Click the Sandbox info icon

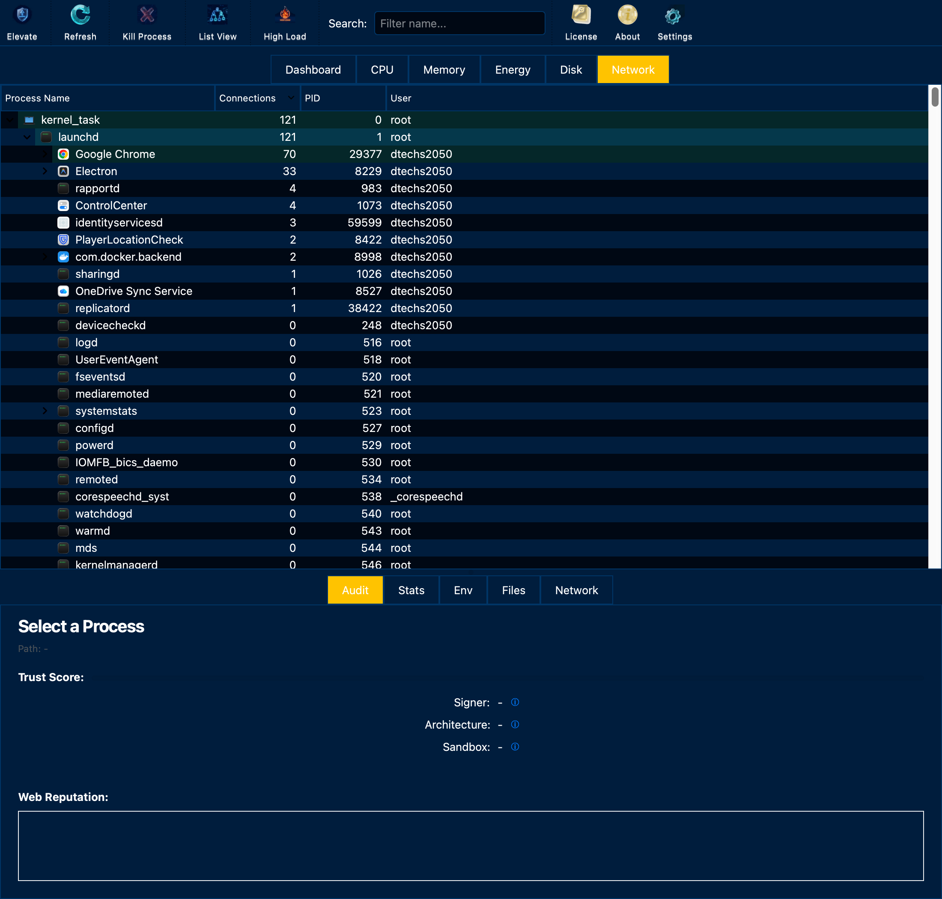coord(515,747)
